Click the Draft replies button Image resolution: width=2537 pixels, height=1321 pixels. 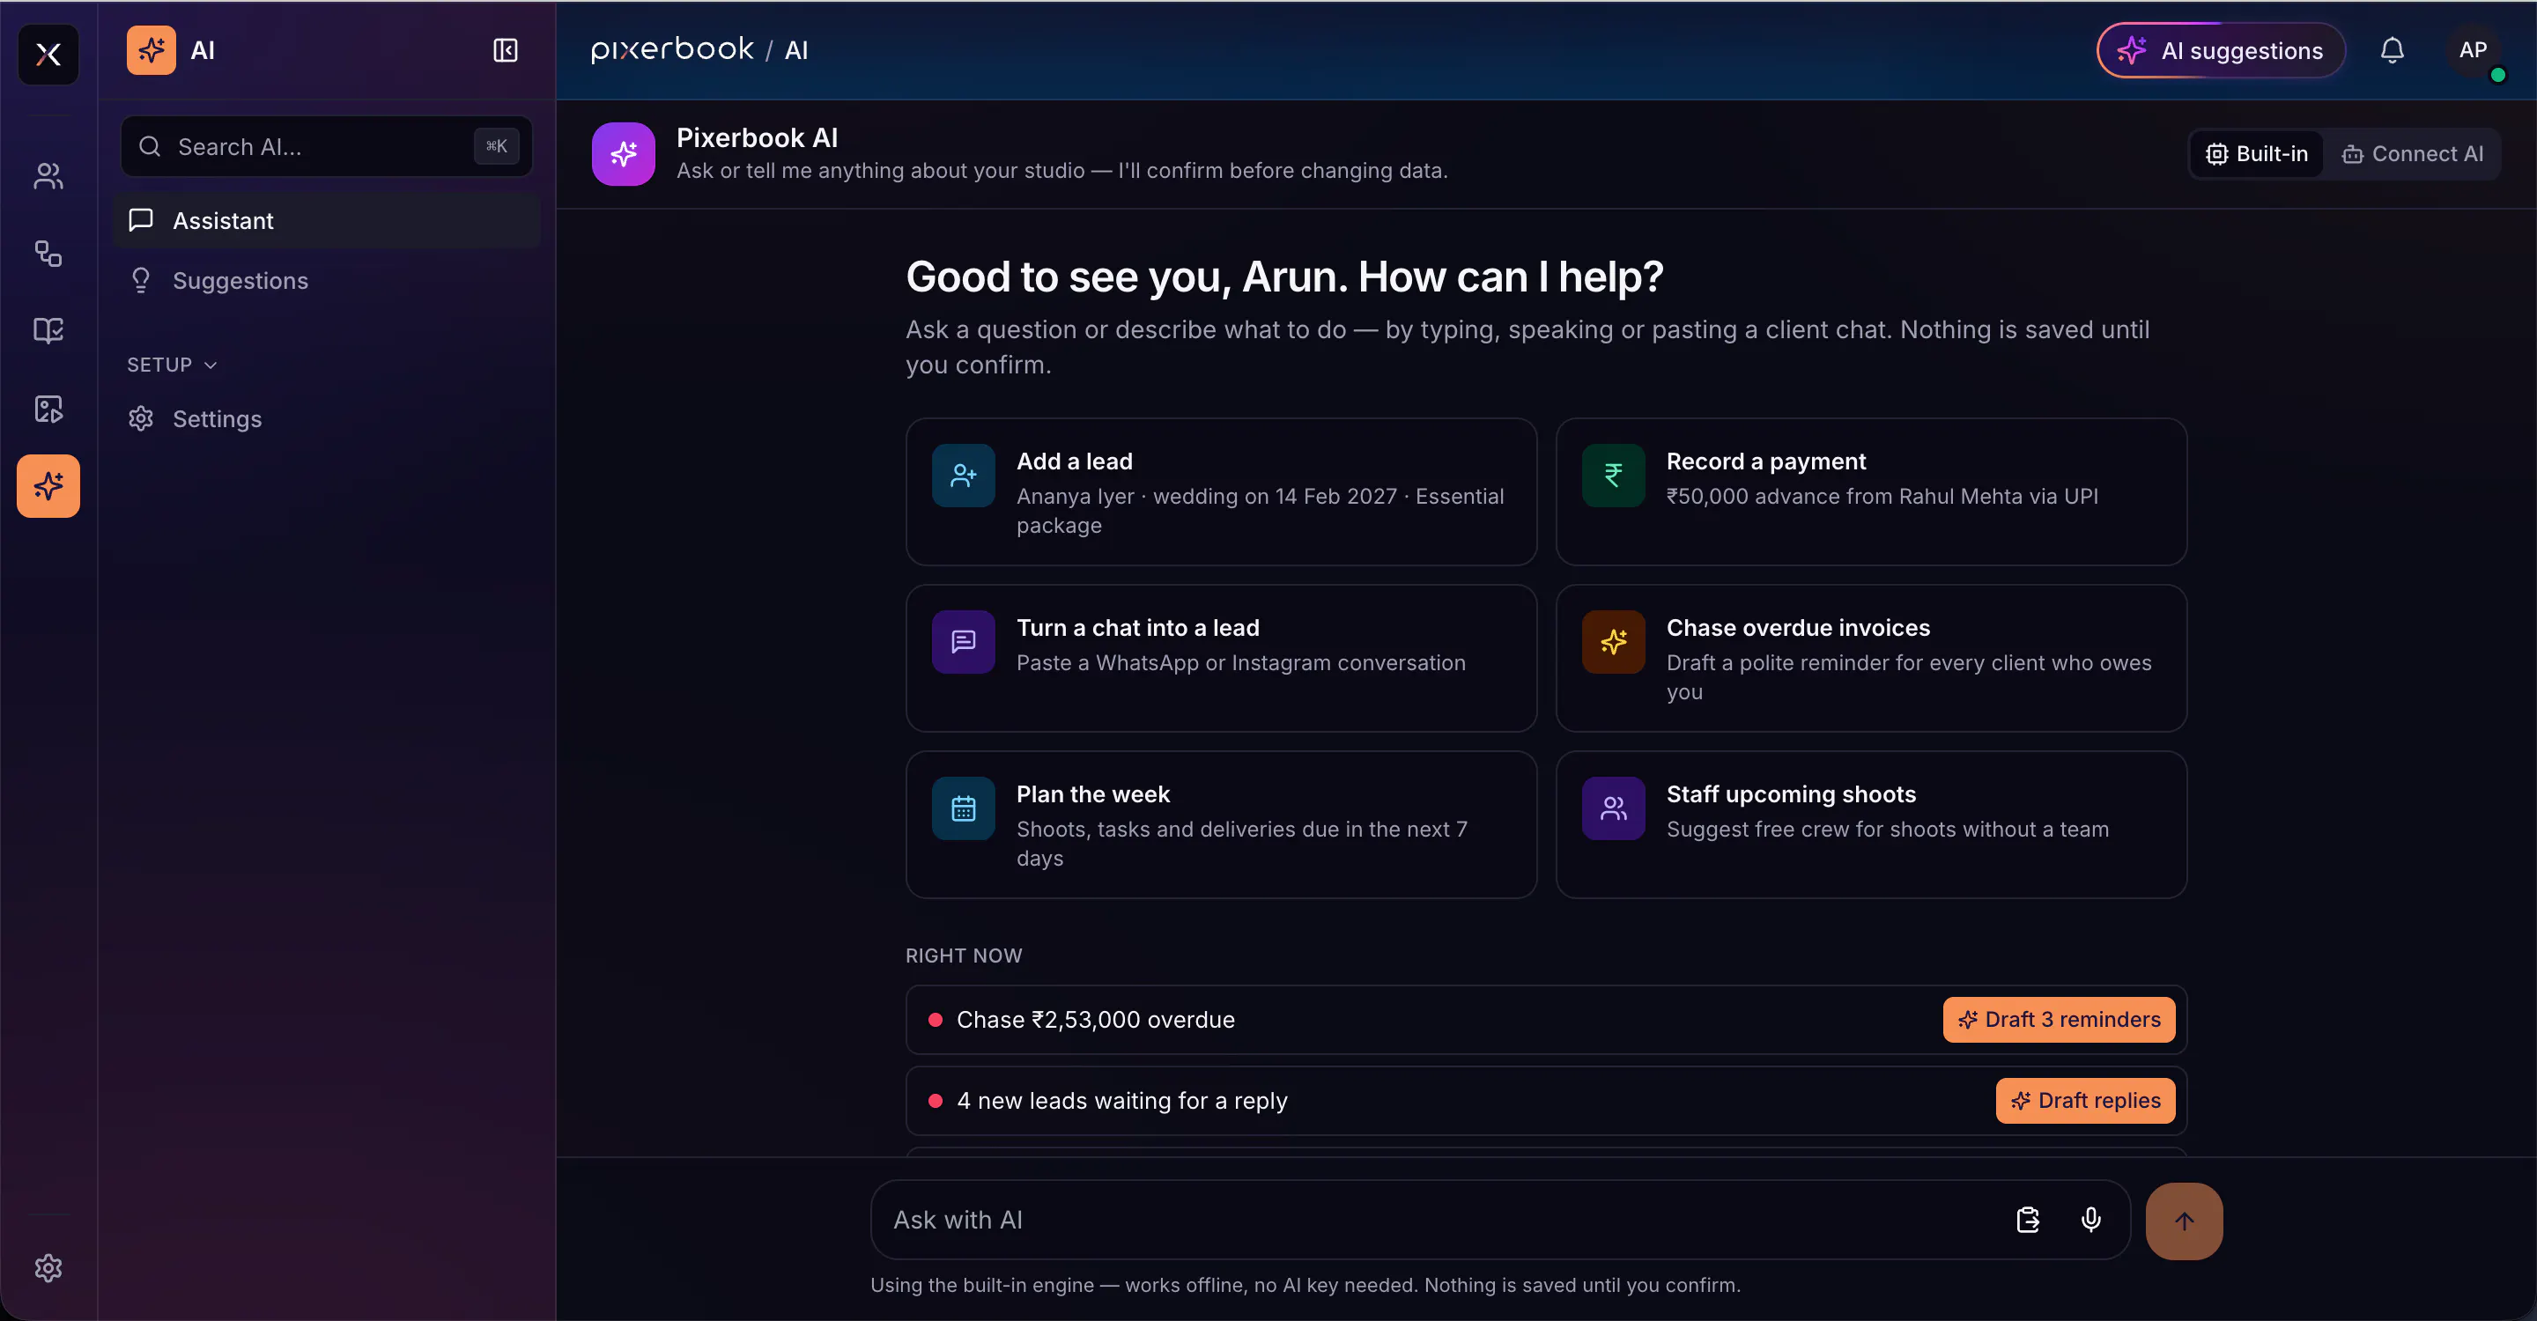click(2085, 1100)
